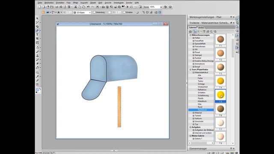Open the Objekt menu
Screen dimensions: 274x154
coord(93,3)
